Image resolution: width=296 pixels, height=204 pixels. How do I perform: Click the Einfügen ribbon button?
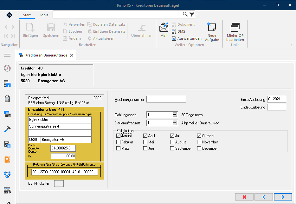click(x=30, y=30)
